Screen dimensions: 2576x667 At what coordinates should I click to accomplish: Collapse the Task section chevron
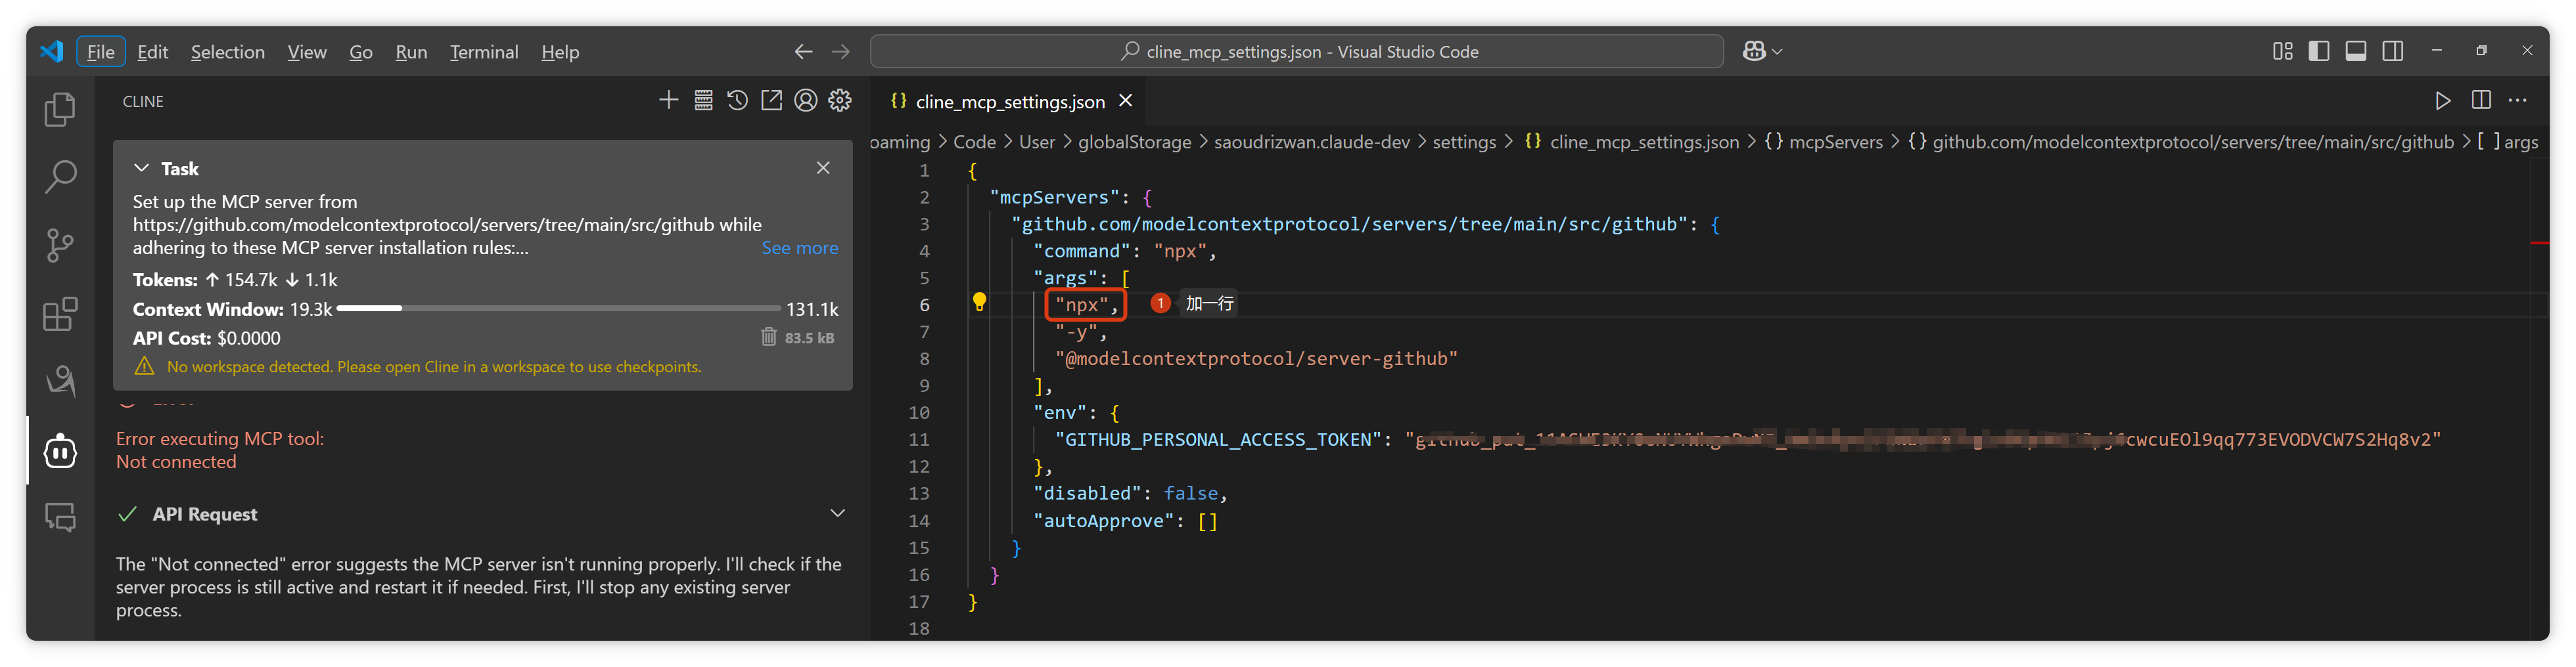pos(141,169)
